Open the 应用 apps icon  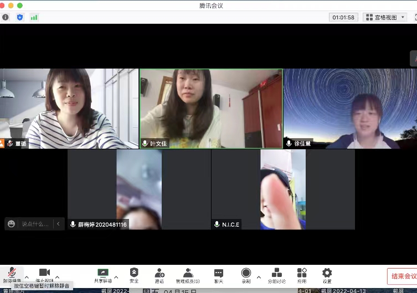click(302, 273)
